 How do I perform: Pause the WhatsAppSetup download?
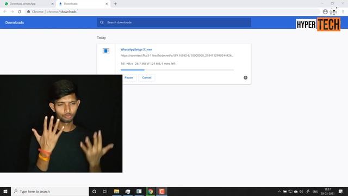(x=128, y=77)
